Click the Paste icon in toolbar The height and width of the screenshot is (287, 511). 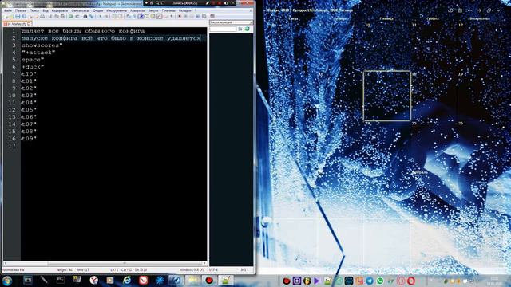pos(62,16)
